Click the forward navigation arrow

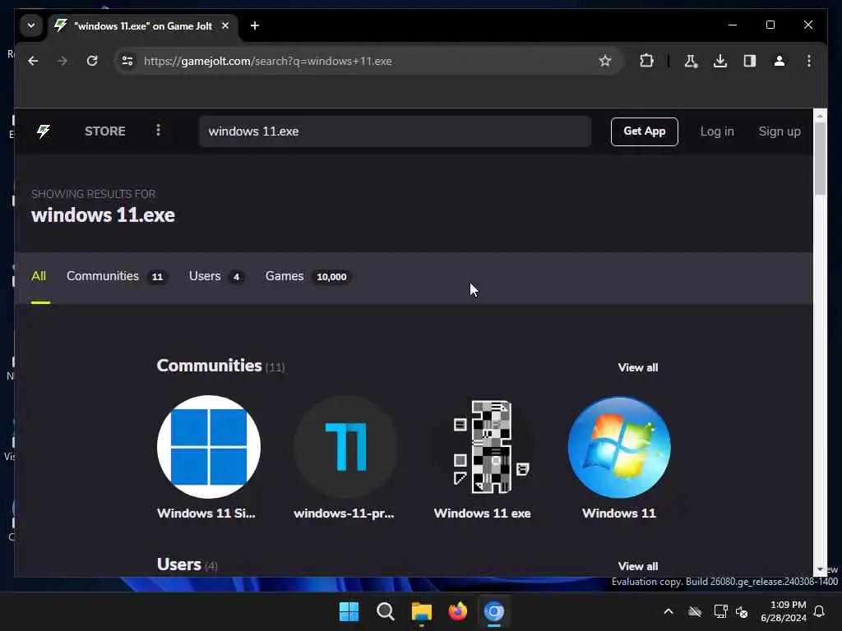click(x=62, y=61)
